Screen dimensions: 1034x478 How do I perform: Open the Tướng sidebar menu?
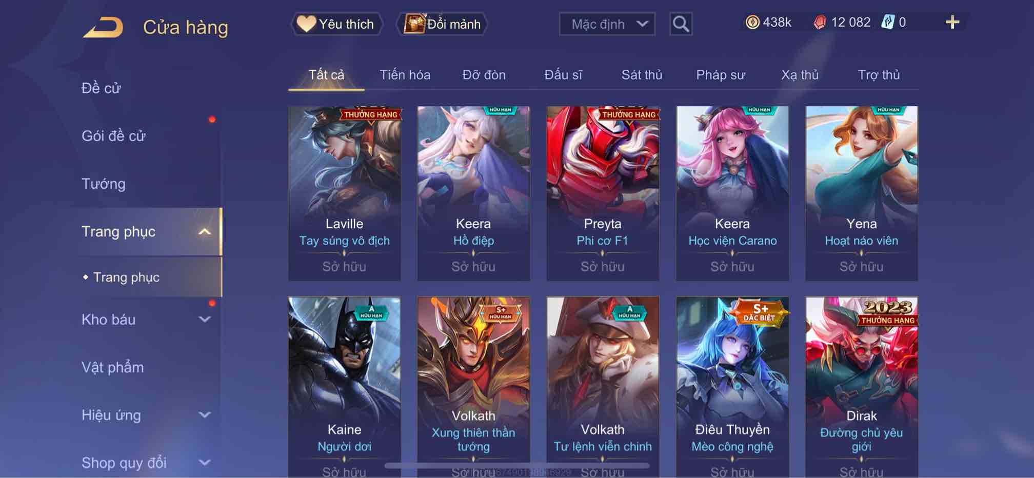pyautogui.click(x=103, y=184)
